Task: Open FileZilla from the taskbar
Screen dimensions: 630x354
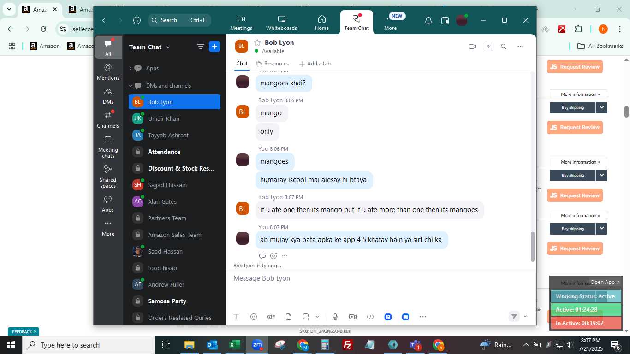Action: pos(348,345)
